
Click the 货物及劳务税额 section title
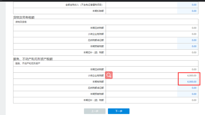(27, 17)
